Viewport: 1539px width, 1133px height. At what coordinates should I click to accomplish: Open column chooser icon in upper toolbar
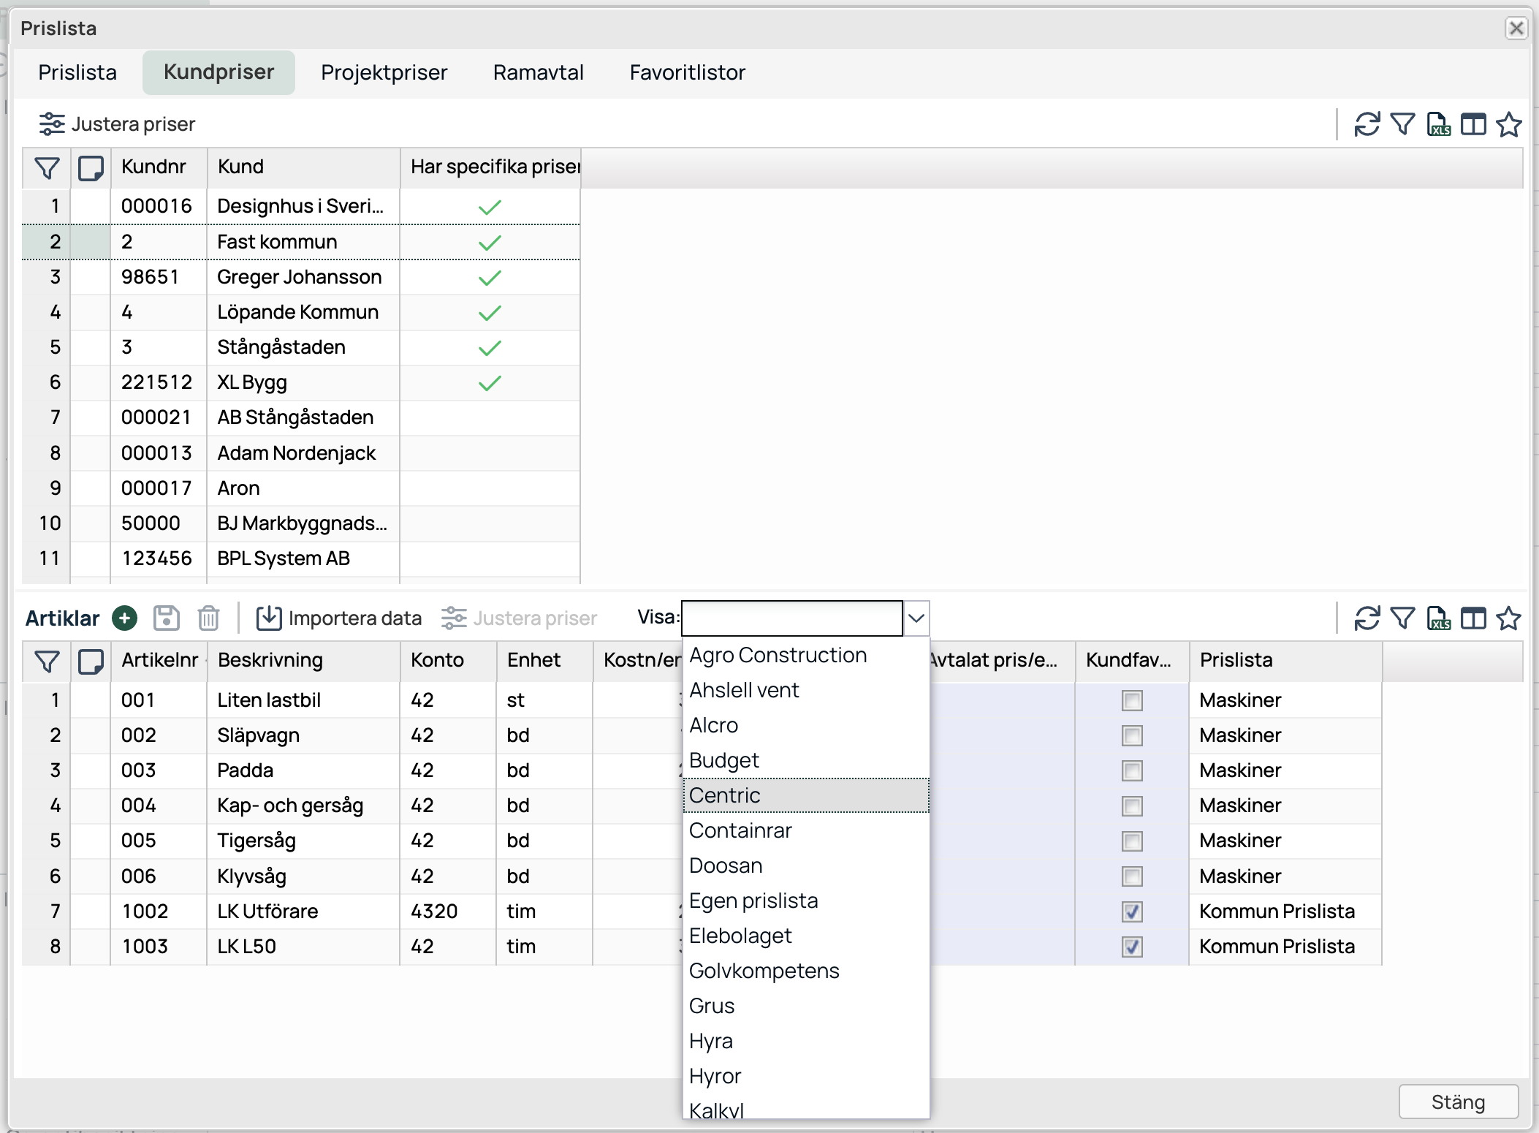pyautogui.click(x=1473, y=124)
